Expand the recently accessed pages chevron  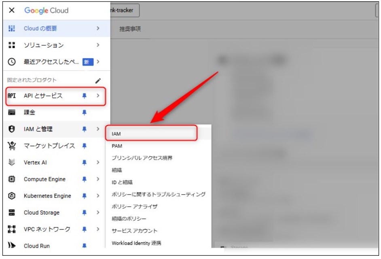(x=98, y=62)
